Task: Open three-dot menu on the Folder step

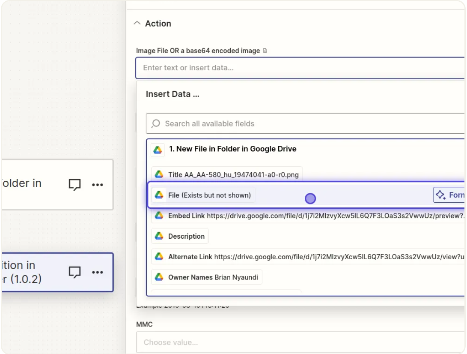Action: click(x=98, y=185)
